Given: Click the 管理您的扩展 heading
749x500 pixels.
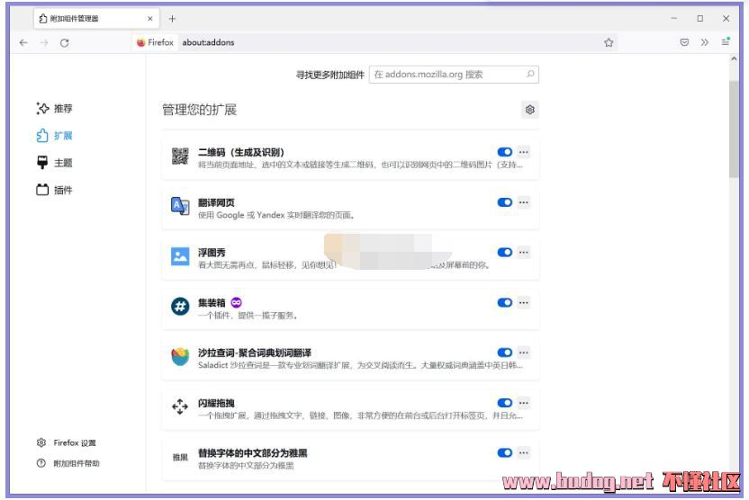Looking at the screenshot, I should pos(199,110).
